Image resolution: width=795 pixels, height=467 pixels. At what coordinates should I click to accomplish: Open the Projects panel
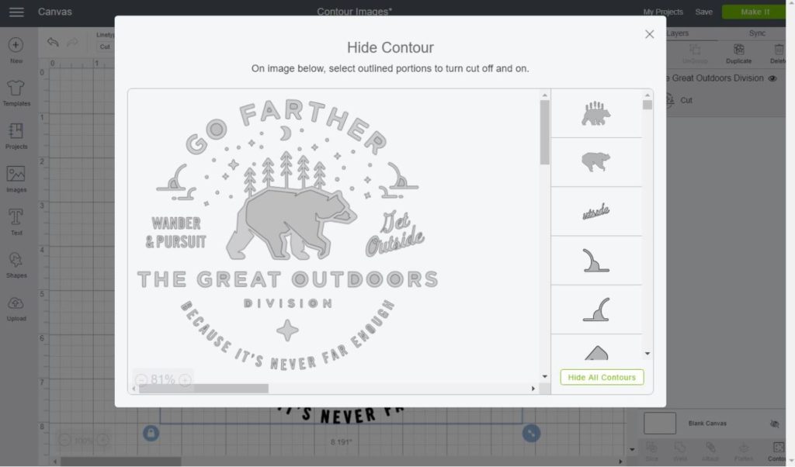[x=16, y=137]
